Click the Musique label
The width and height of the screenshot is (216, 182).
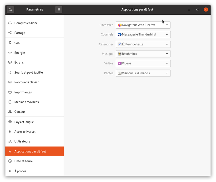(x=107, y=54)
